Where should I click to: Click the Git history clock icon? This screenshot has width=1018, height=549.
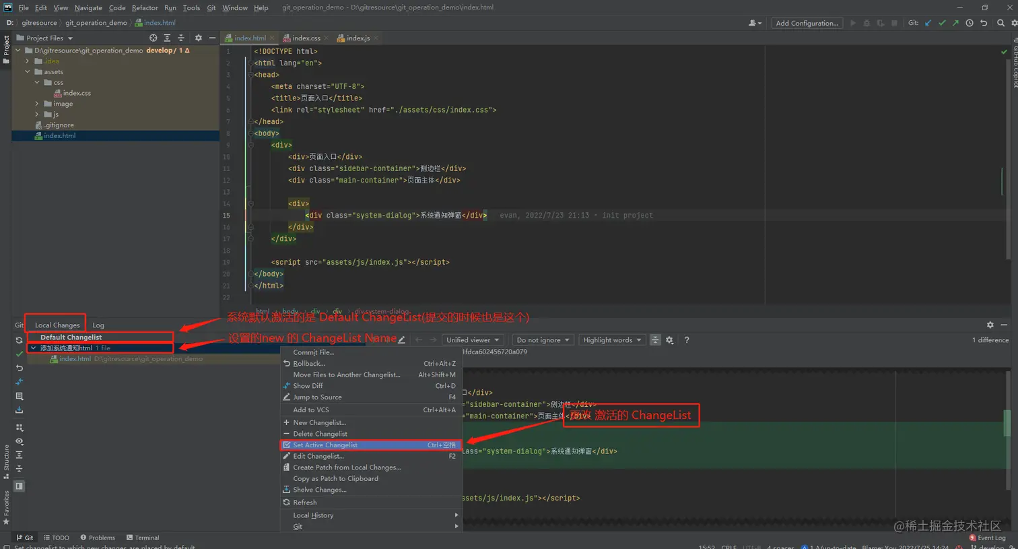(x=970, y=22)
